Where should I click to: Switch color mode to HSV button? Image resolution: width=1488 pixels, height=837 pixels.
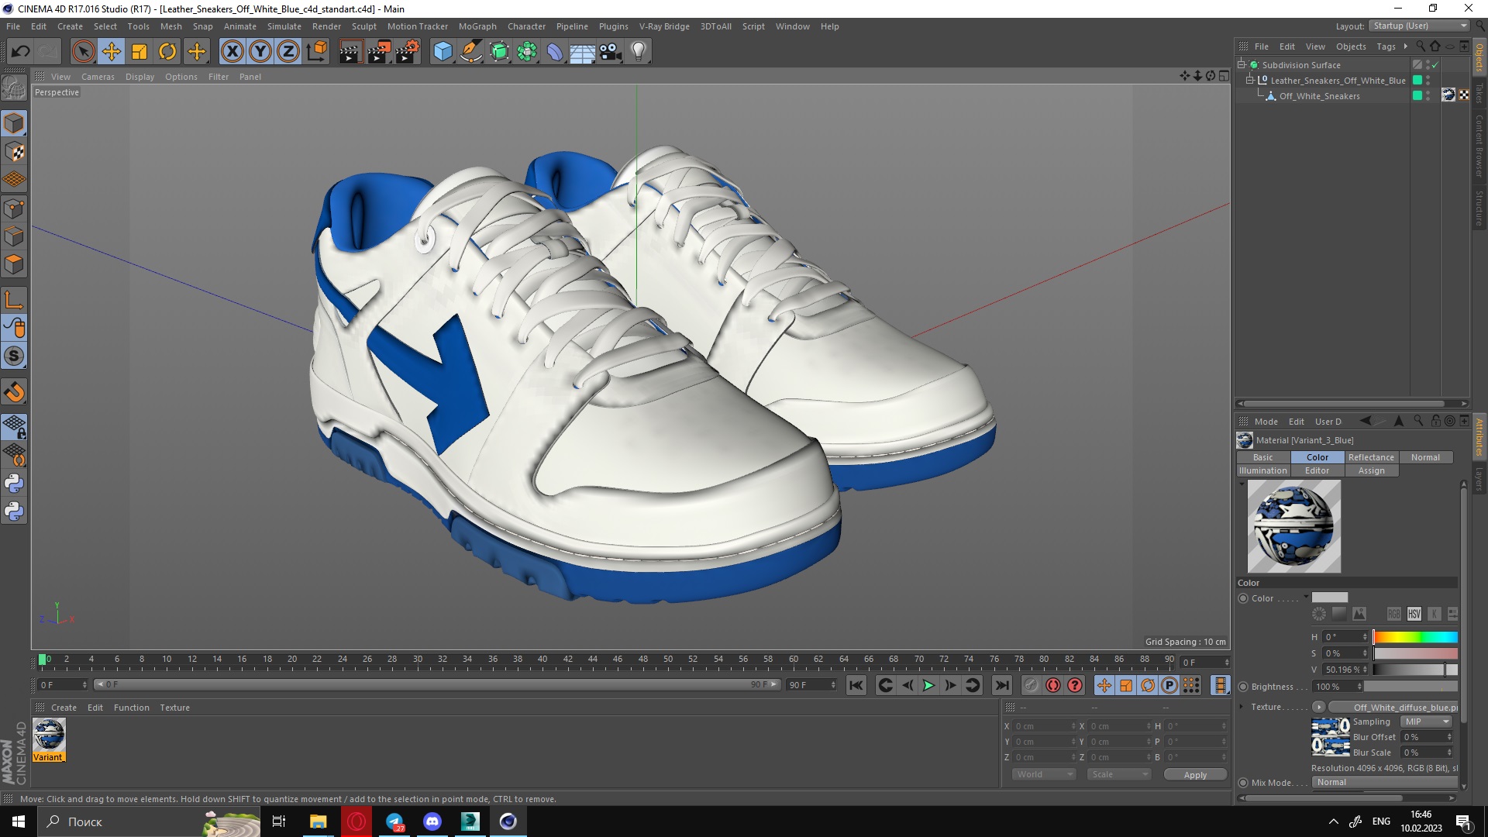(1414, 614)
